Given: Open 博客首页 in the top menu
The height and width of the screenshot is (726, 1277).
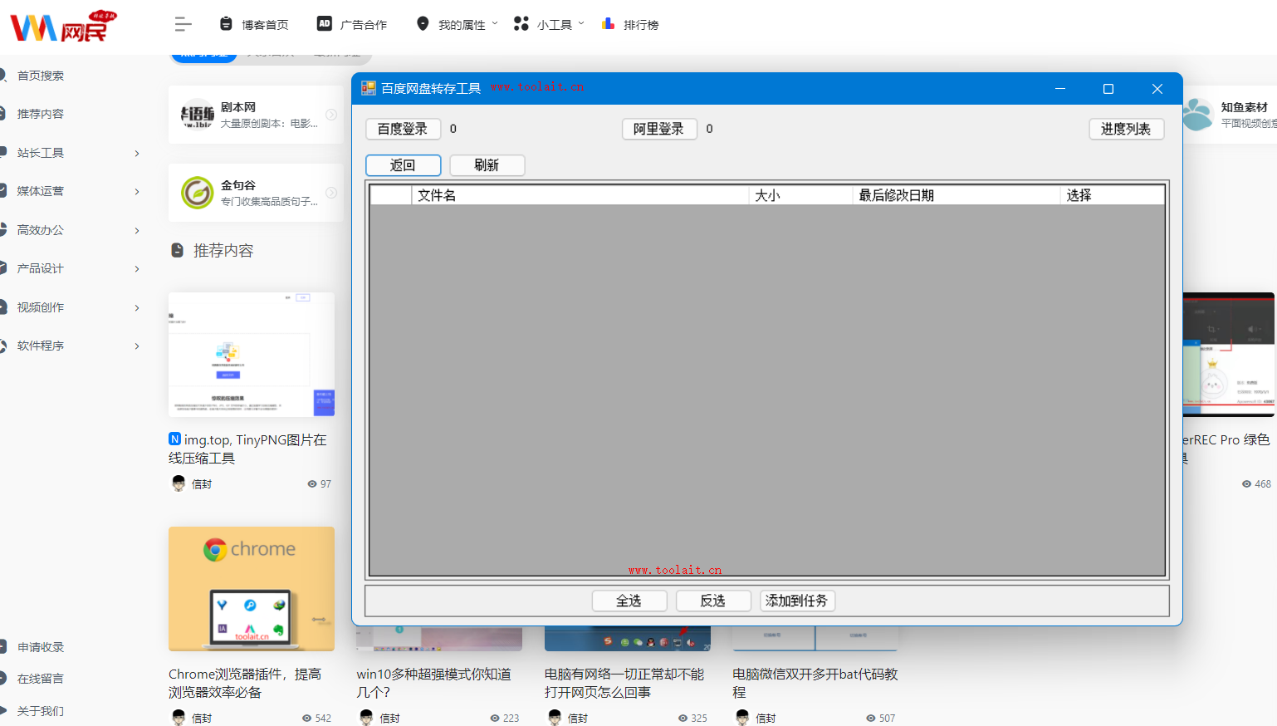Looking at the screenshot, I should pyautogui.click(x=265, y=25).
